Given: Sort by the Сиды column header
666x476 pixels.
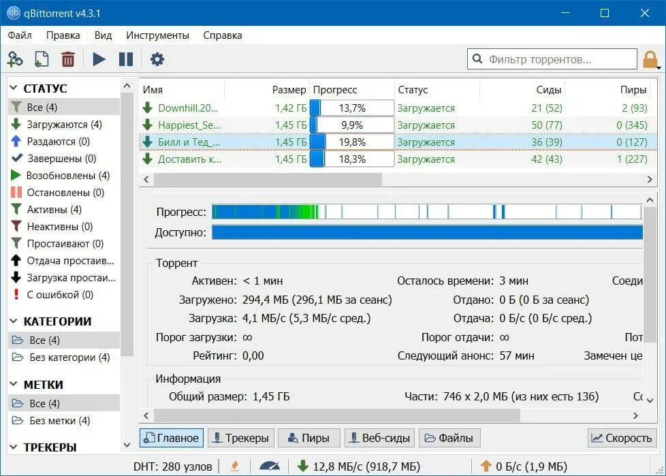Looking at the screenshot, I should click(x=522, y=90).
